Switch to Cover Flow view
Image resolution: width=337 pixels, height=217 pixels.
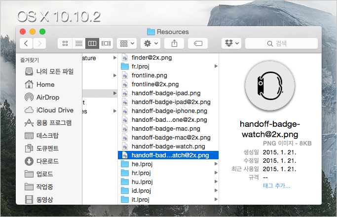tap(106, 43)
